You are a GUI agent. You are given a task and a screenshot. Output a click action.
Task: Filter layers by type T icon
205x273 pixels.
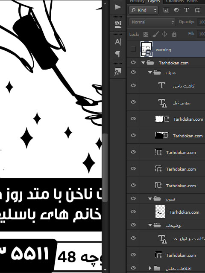(187, 10)
